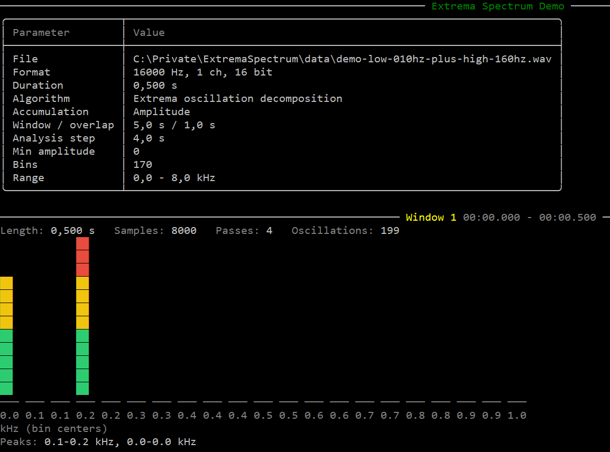Select the 0.0-0.0 kHz peak value
Viewport: 610px width, 452px height.
161,442
